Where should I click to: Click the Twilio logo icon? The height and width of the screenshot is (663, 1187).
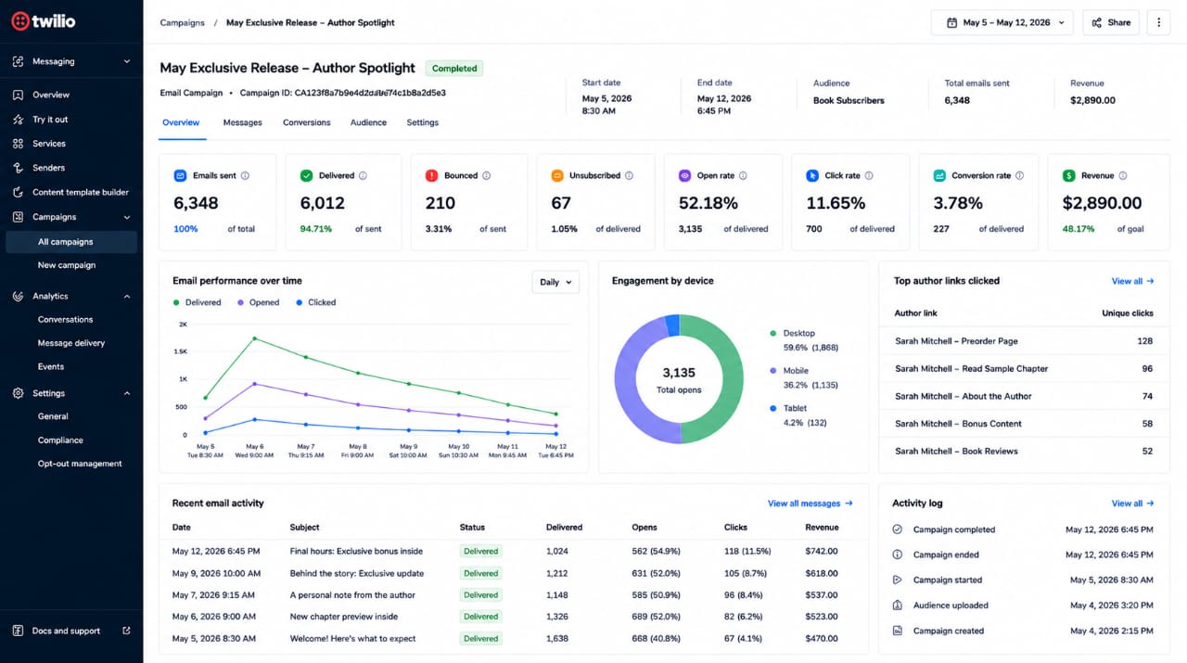[20, 20]
